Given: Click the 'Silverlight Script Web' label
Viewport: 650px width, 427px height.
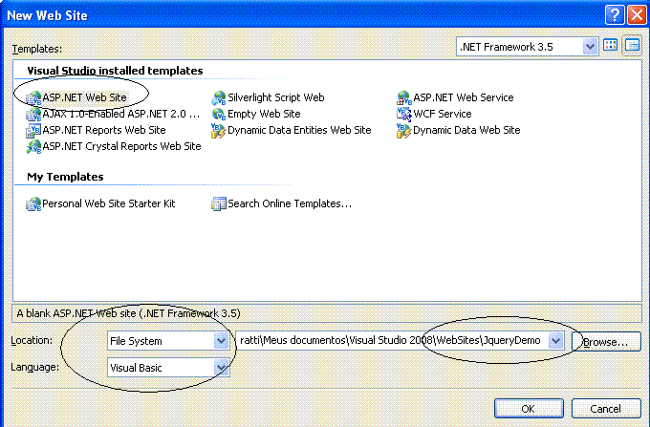Looking at the screenshot, I should coord(276,97).
